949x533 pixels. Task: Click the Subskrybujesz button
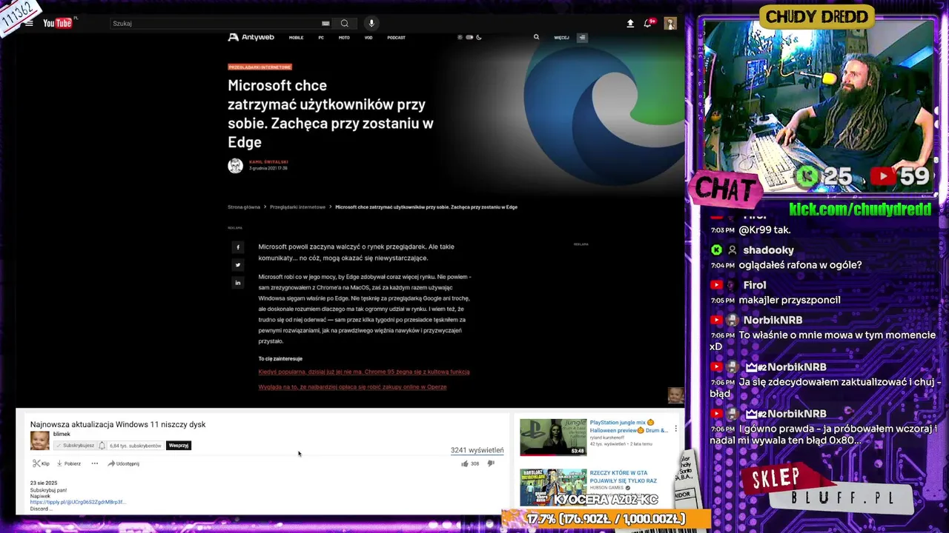point(75,446)
